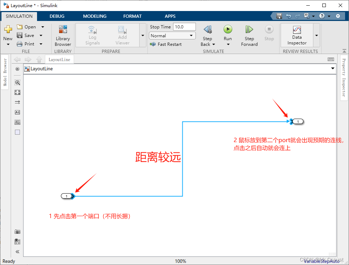This screenshot has width=349, height=265.
Task: Click the Open command in FILE section
Action: (30, 27)
